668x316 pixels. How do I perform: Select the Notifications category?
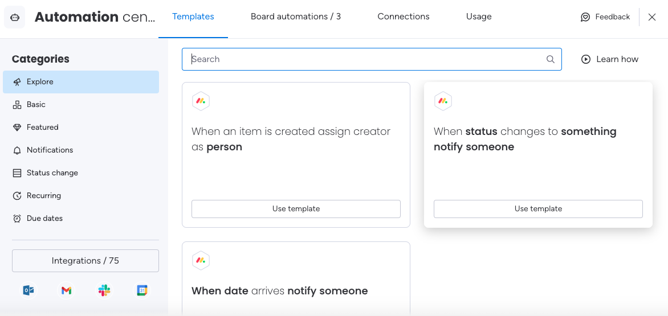click(x=81, y=150)
